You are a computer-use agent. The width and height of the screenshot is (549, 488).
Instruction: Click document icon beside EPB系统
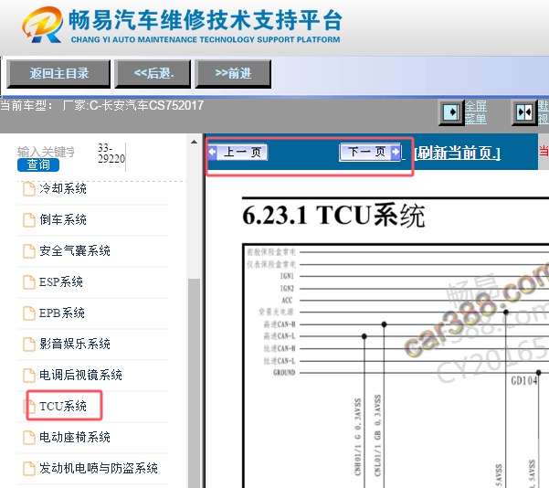point(29,313)
